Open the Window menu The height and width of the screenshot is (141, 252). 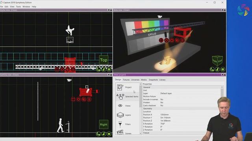[26, 7]
